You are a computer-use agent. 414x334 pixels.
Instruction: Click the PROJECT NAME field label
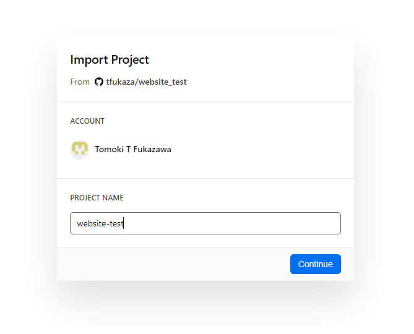click(x=97, y=198)
